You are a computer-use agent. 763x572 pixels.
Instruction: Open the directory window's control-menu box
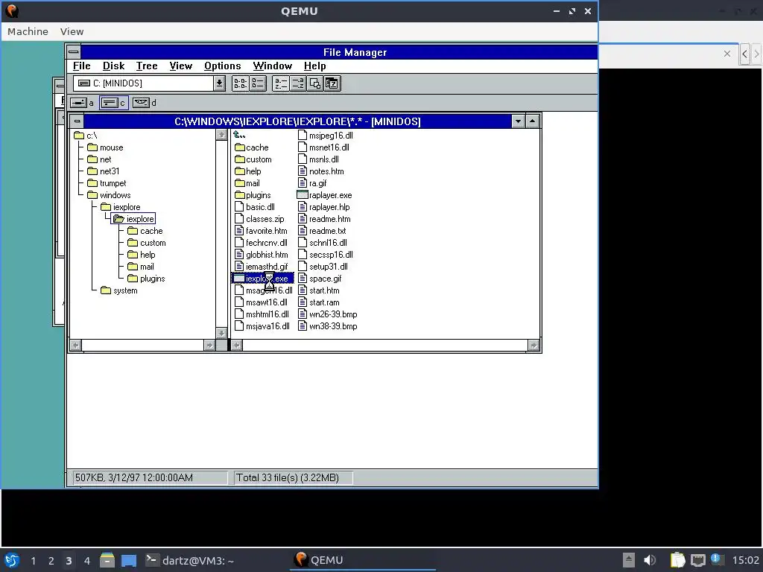[77, 121]
